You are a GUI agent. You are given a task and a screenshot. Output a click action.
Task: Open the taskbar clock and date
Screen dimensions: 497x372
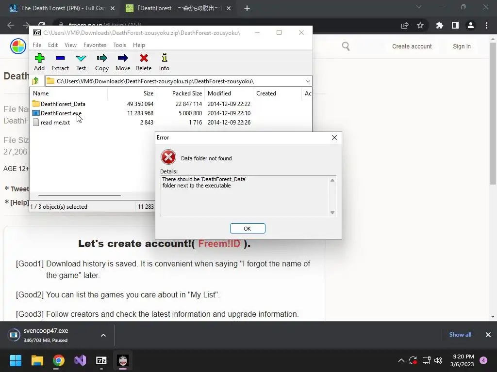(462, 360)
